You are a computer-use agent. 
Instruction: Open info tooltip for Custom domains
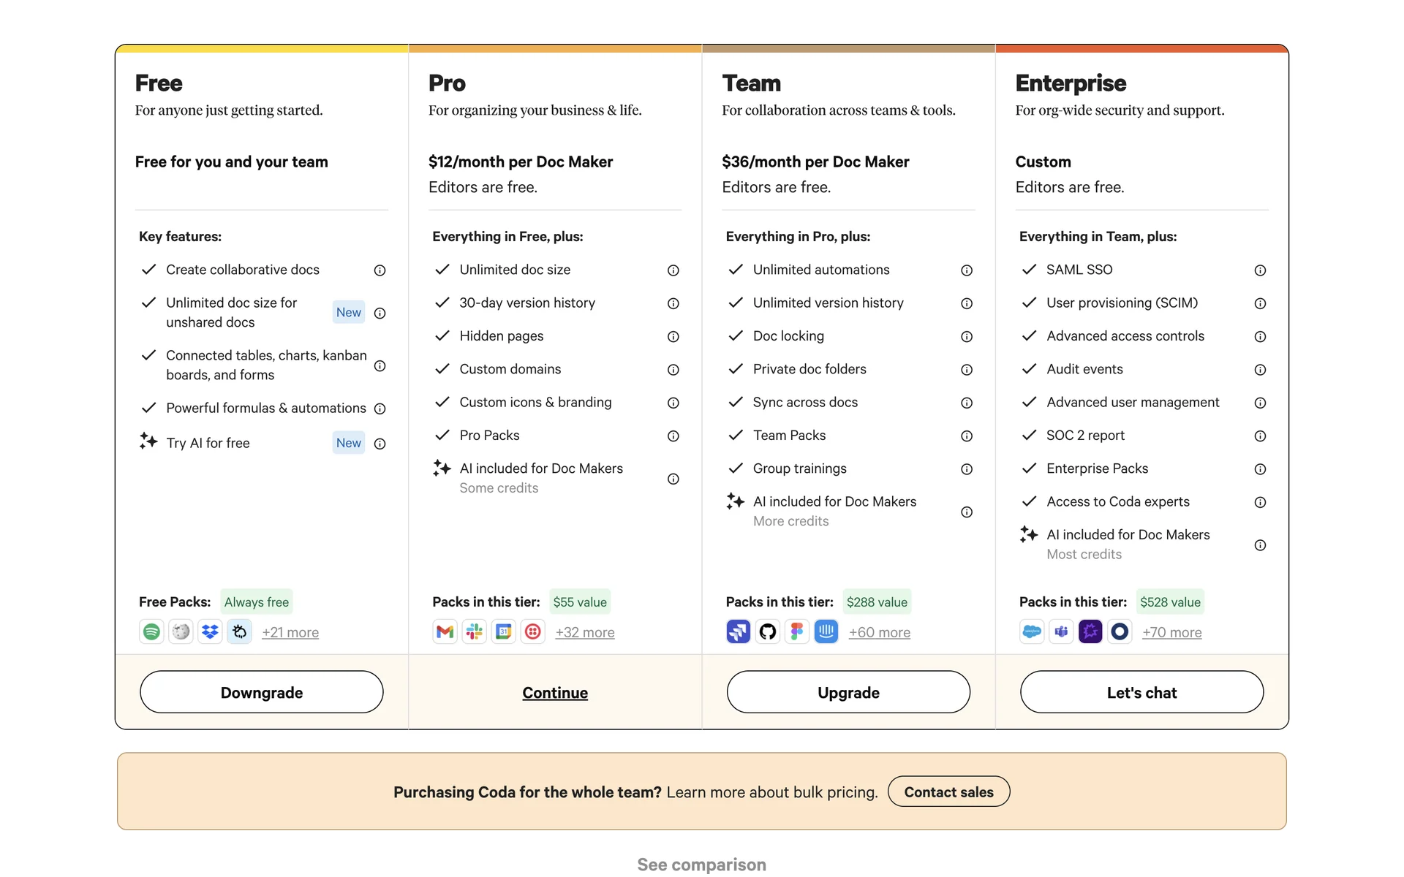coord(673,370)
